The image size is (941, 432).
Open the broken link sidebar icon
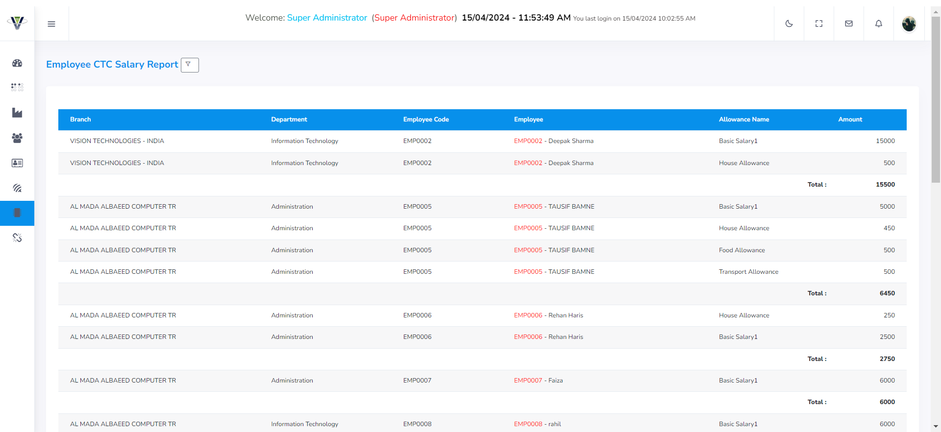tap(17, 238)
